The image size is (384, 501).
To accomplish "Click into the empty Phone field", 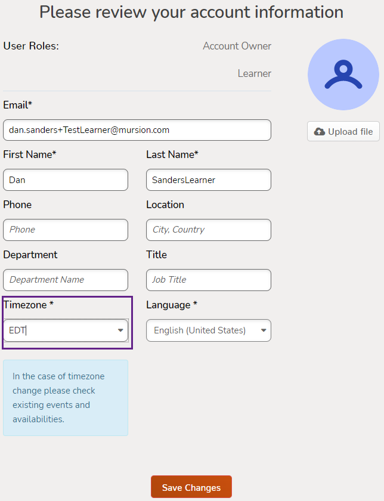I will pos(66,230).
